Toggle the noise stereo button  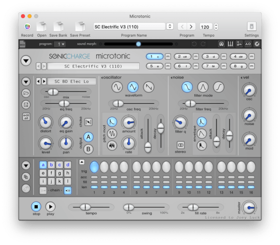[180, 145]
